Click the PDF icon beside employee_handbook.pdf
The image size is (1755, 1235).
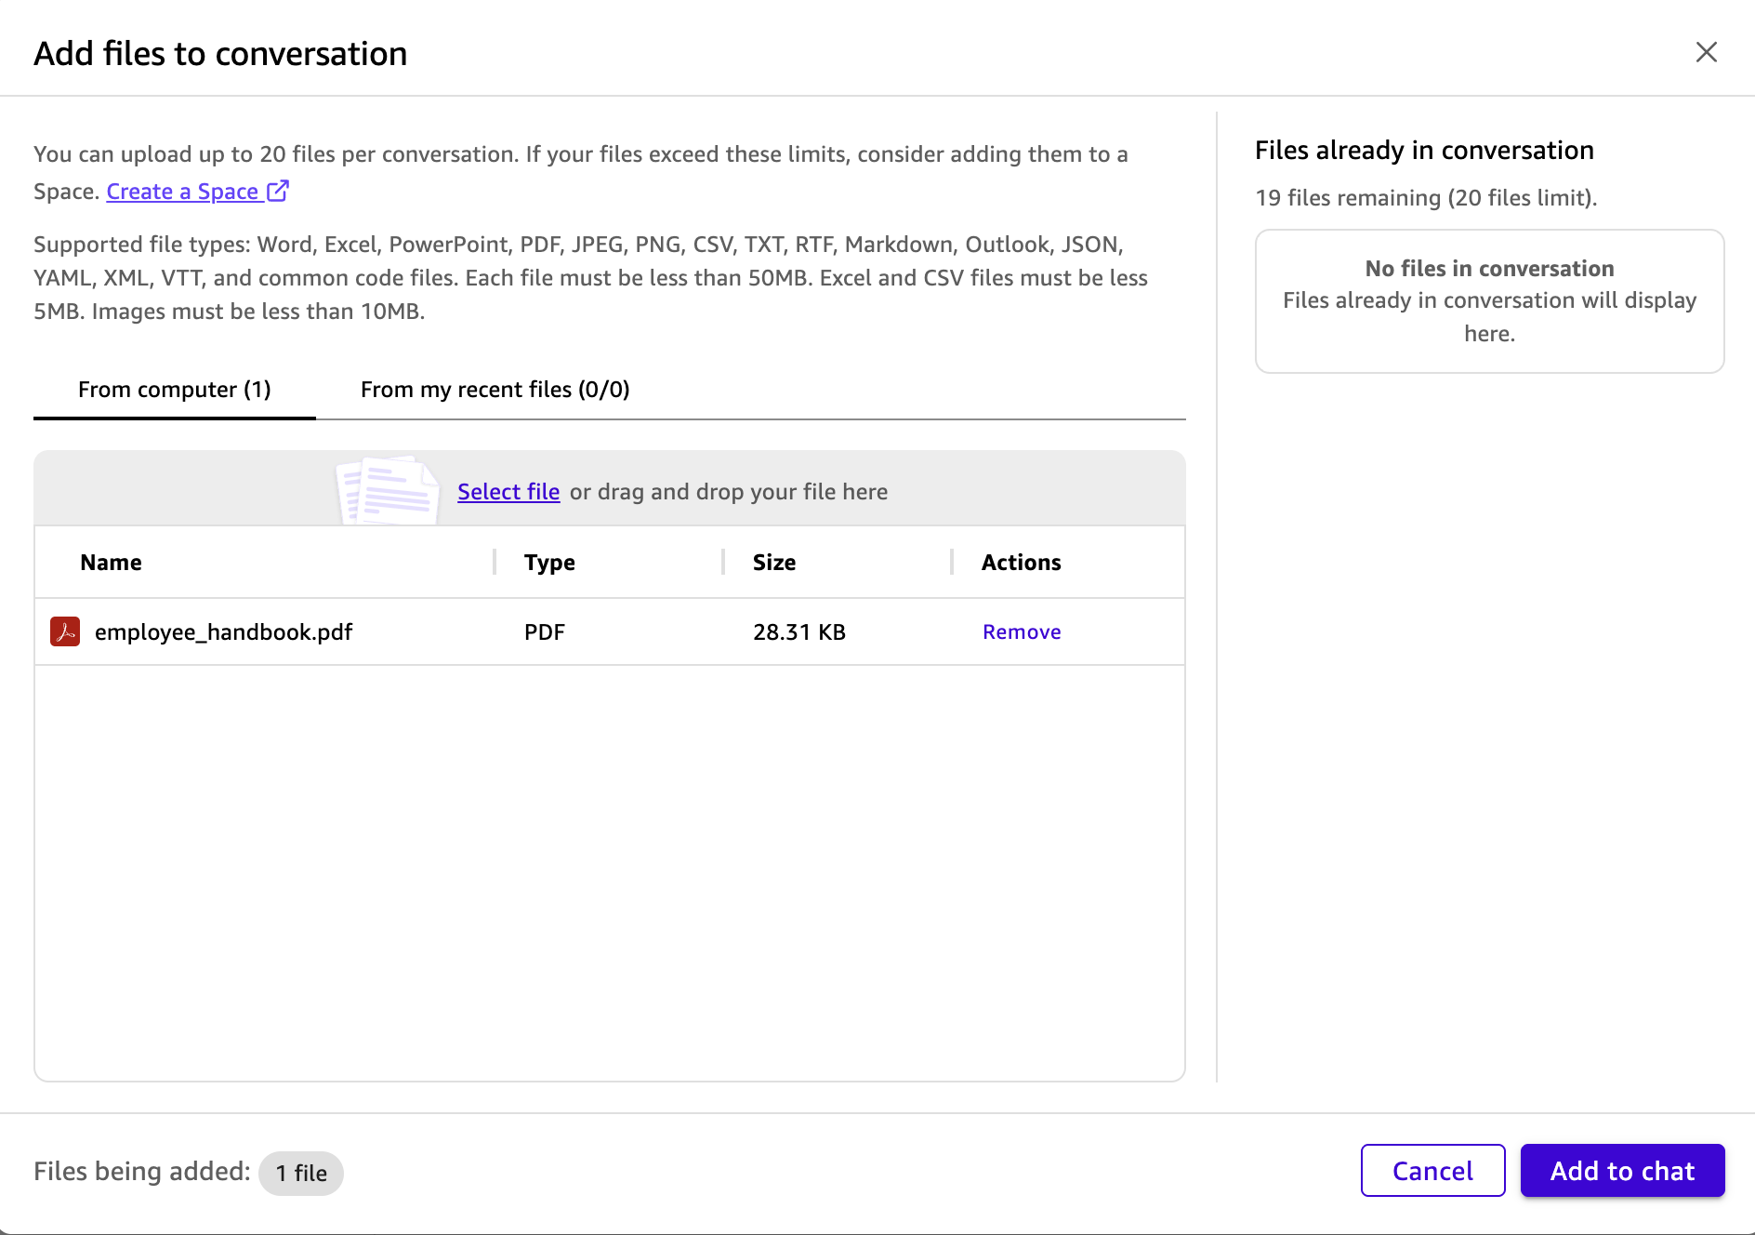click(x=65, y=631)
